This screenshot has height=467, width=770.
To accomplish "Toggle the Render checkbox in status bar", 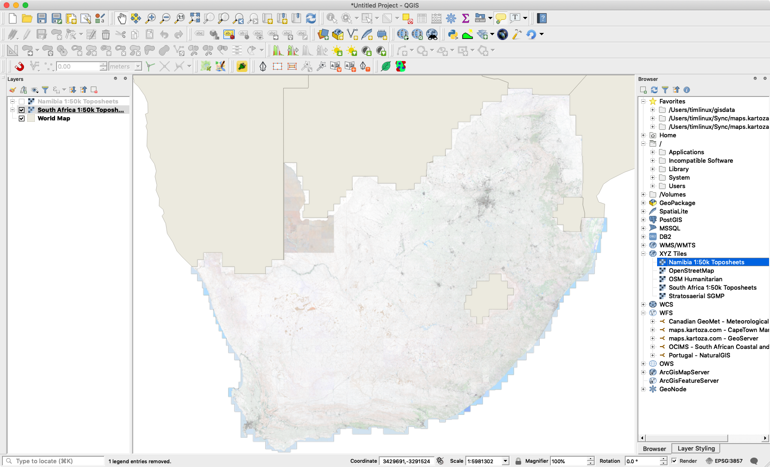I will click(674, 461).
